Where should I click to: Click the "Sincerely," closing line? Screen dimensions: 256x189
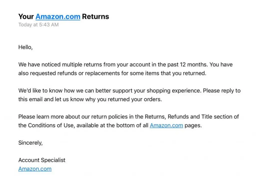coord(30,143)
